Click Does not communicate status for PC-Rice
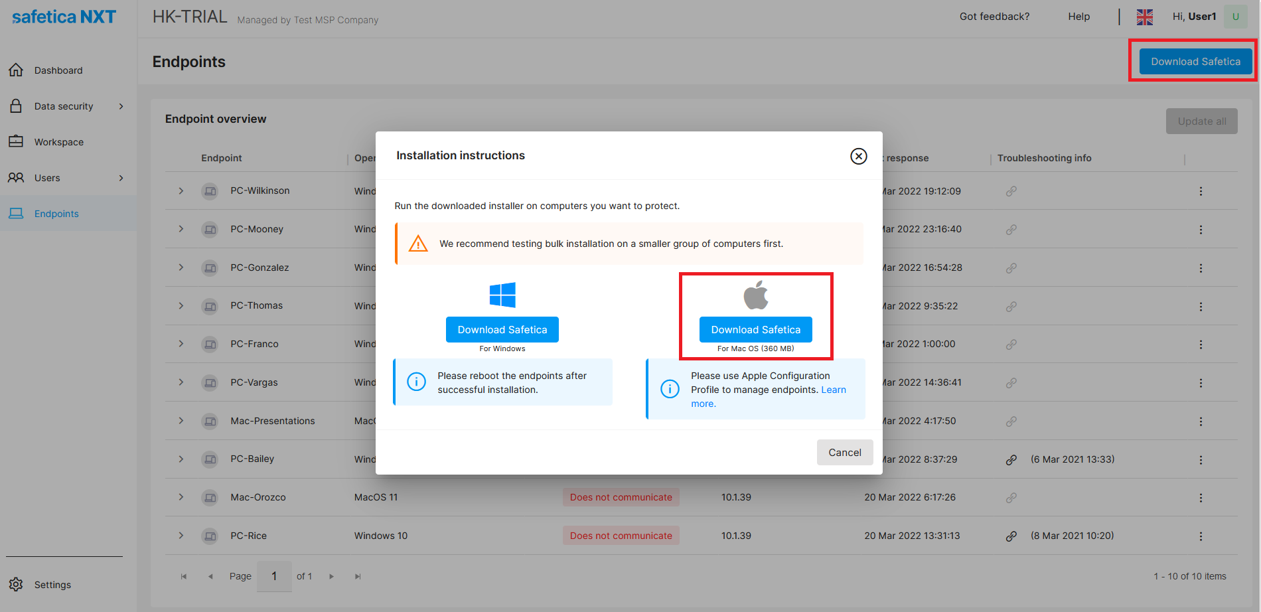The width and height of the screenshot is (1261, 612). 621,536
